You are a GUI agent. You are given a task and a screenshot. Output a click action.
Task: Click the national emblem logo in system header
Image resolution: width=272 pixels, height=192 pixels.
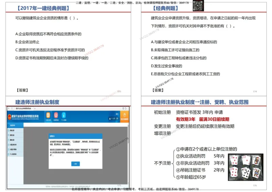pos(10,117)
